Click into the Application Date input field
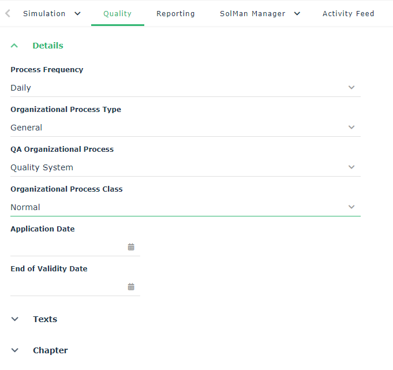The width and height of the screenshot is (393, 370). 66,247
